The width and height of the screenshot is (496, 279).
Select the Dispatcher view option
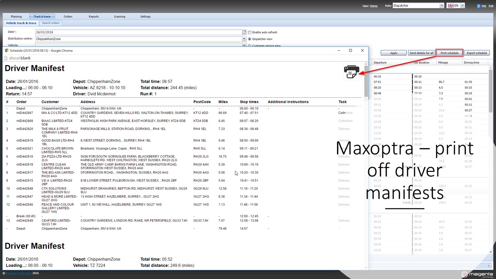tap(250, 39)
